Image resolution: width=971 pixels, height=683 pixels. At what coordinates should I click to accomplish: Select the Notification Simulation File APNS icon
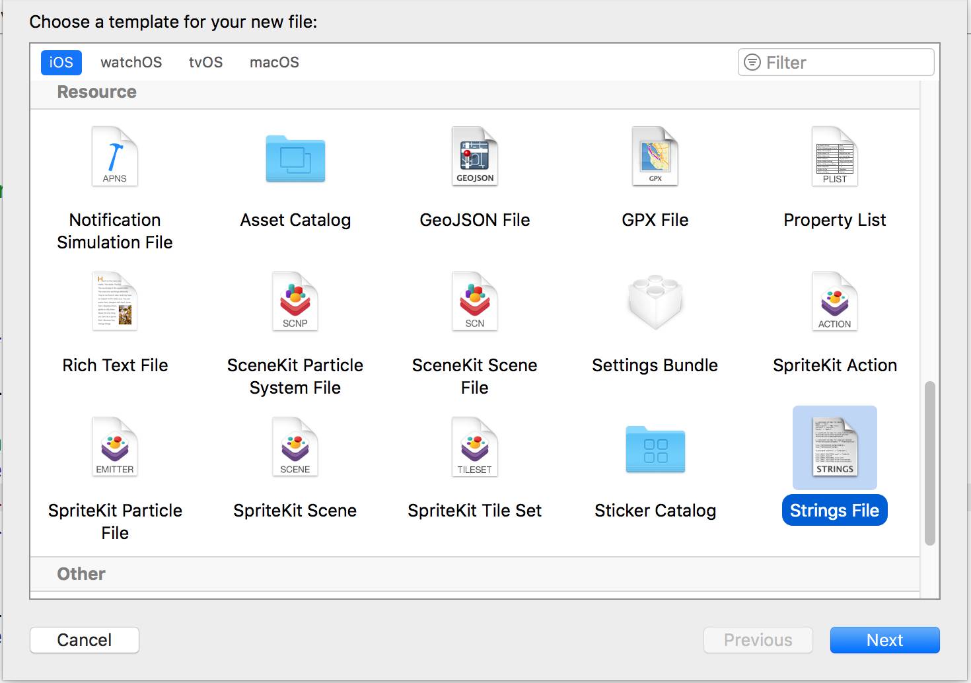115,157
